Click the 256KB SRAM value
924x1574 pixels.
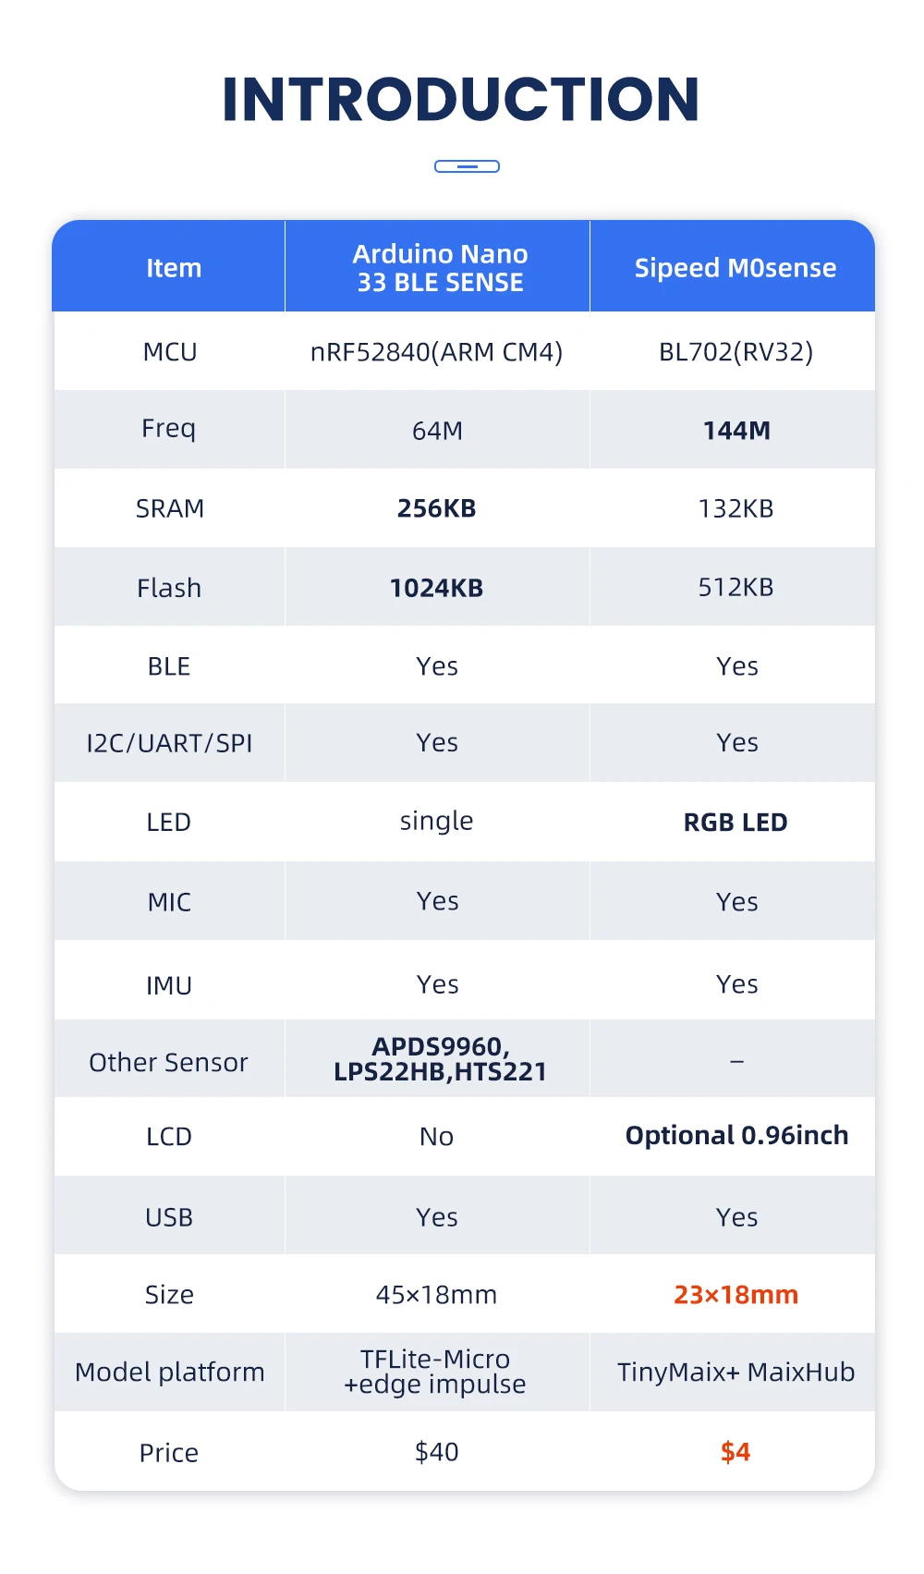tap(436, 508)
